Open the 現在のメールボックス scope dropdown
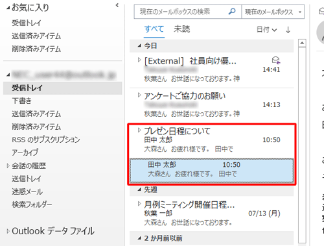 coord(273,12)
